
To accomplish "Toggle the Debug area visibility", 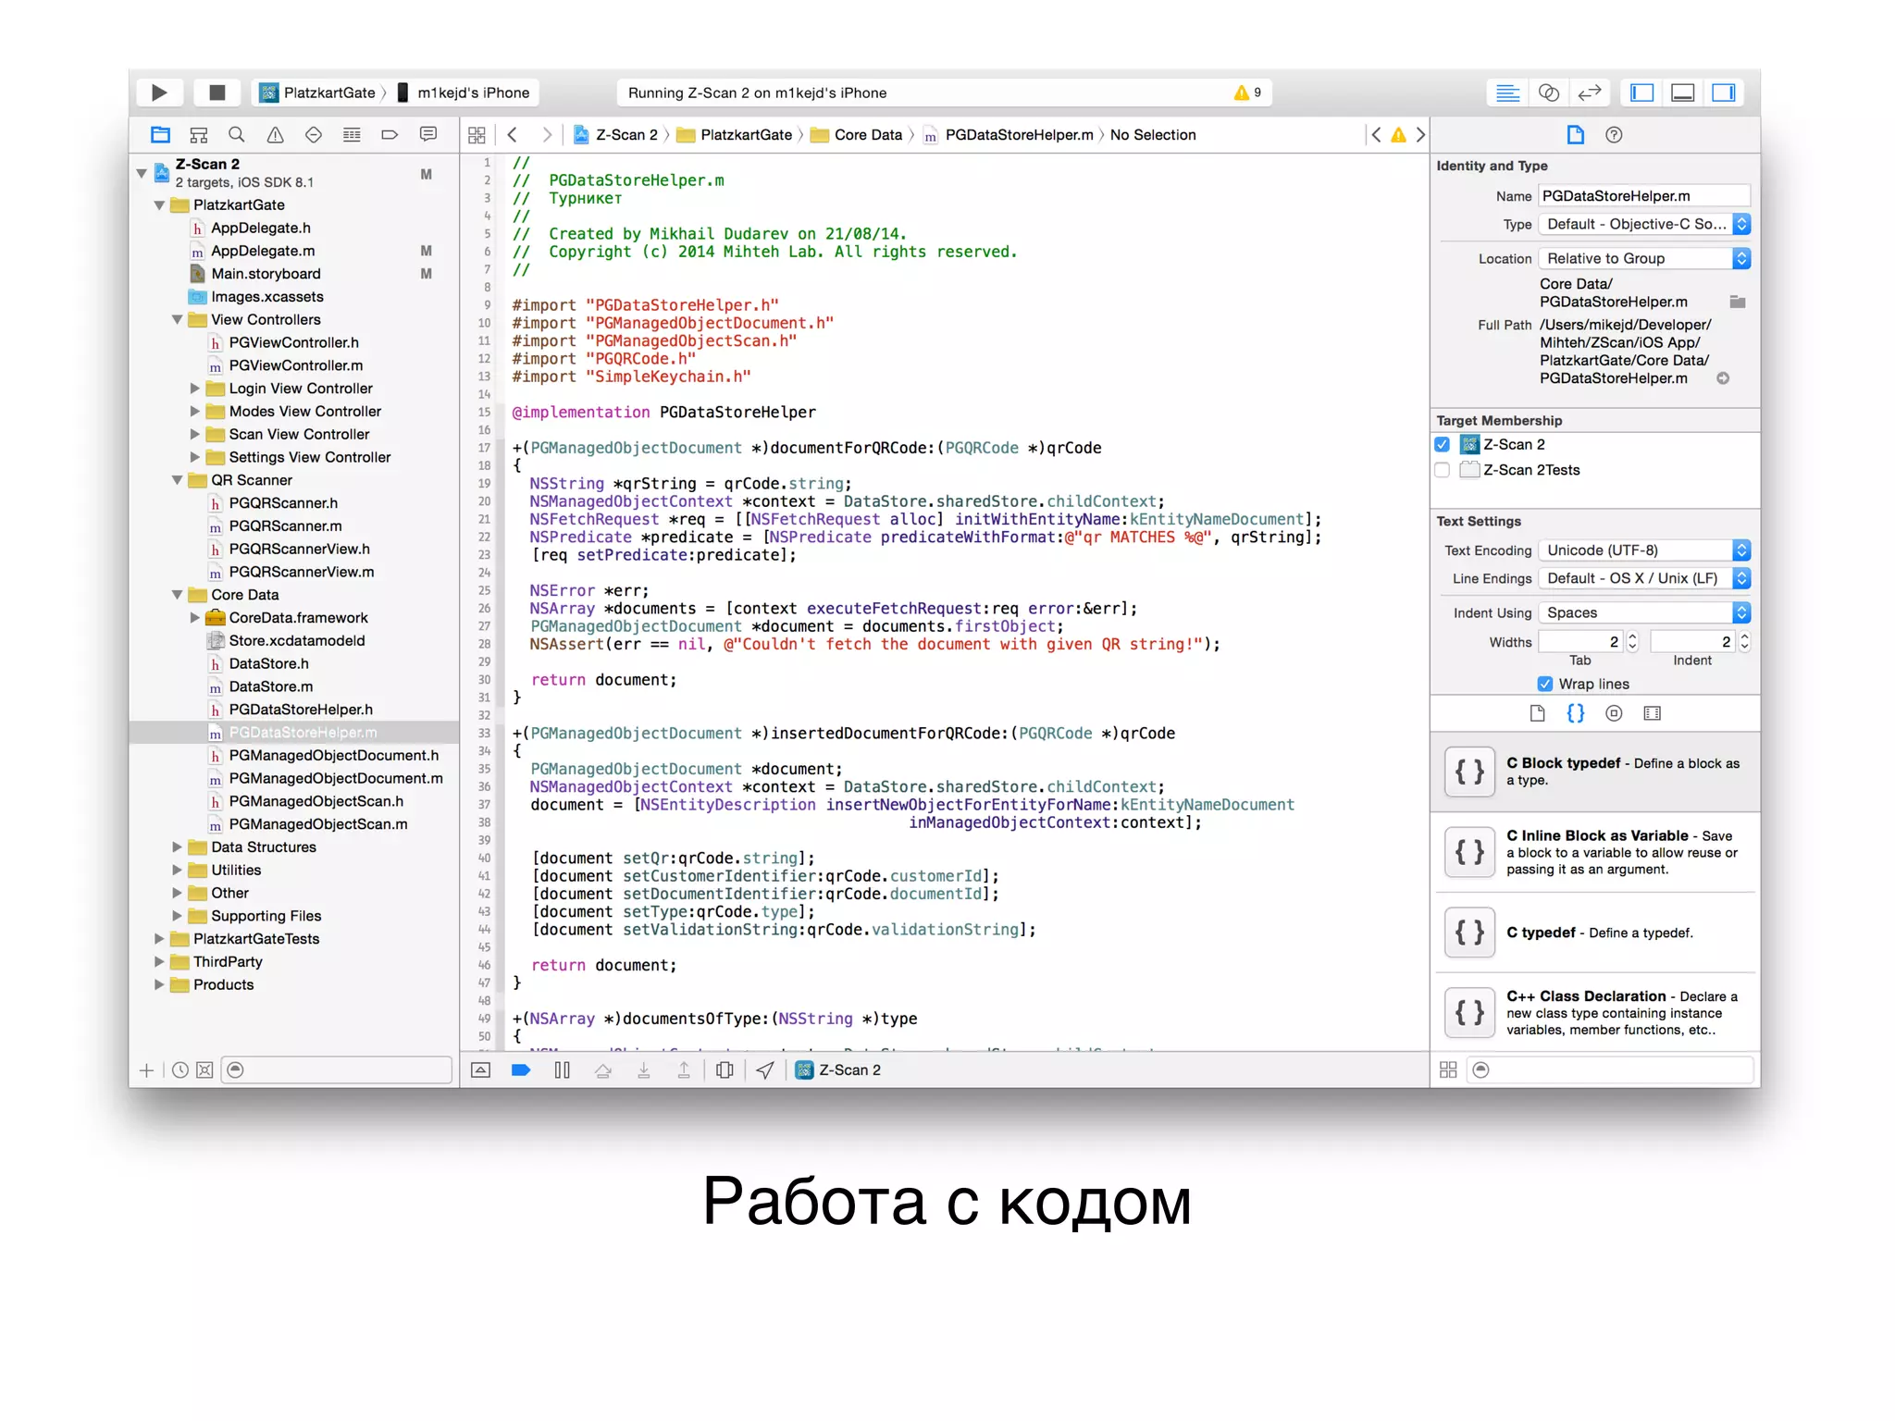I will tap(1683, 93).
